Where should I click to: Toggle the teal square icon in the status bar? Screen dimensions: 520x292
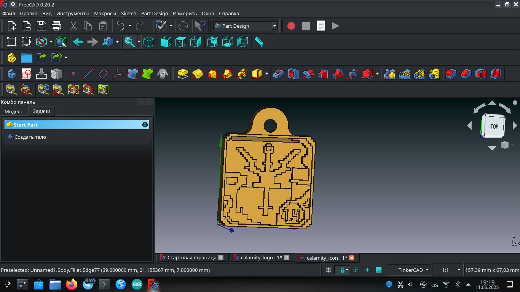pos(379,270)
